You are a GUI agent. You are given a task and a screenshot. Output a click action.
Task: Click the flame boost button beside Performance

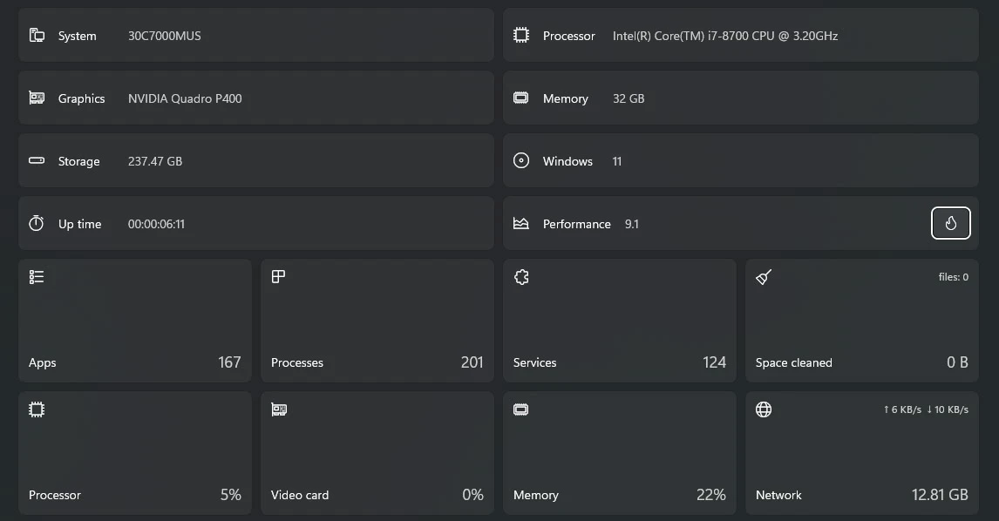[950, 223]
